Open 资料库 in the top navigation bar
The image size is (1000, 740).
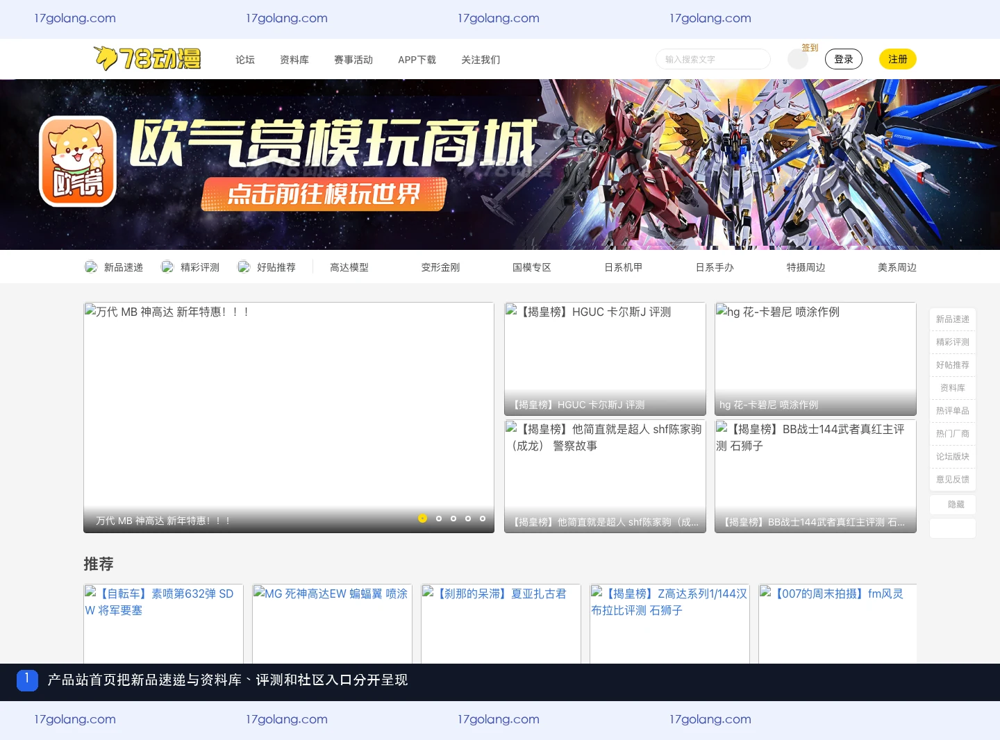click(x=294, y=60)
